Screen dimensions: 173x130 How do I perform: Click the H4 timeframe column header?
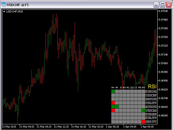(124, 87)
